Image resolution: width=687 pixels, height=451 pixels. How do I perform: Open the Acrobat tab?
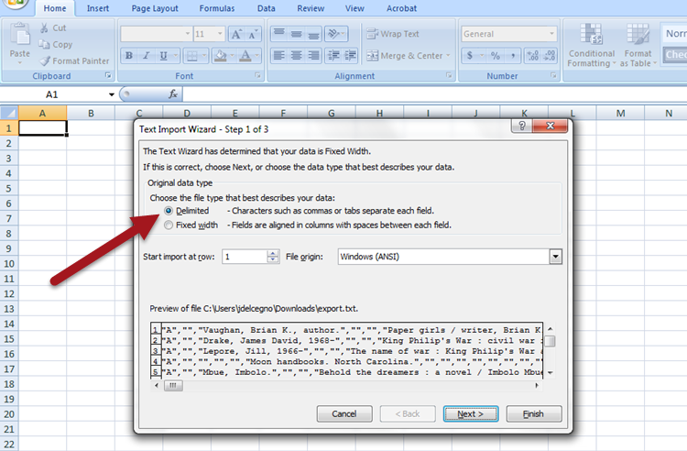[401, 8]
